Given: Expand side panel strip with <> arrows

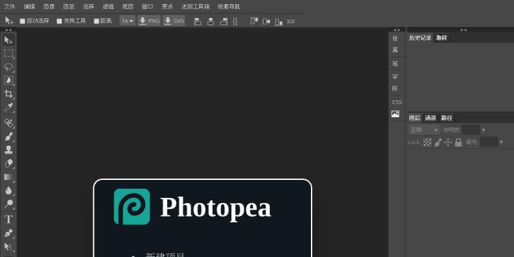Looking at the screenshot, I should point(397,30).
